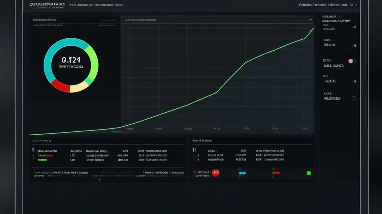The width and height of the screenshot is (382, 214).
Task: Open the RYDB dropdown in the sidebar
Action: coord(355,81)
